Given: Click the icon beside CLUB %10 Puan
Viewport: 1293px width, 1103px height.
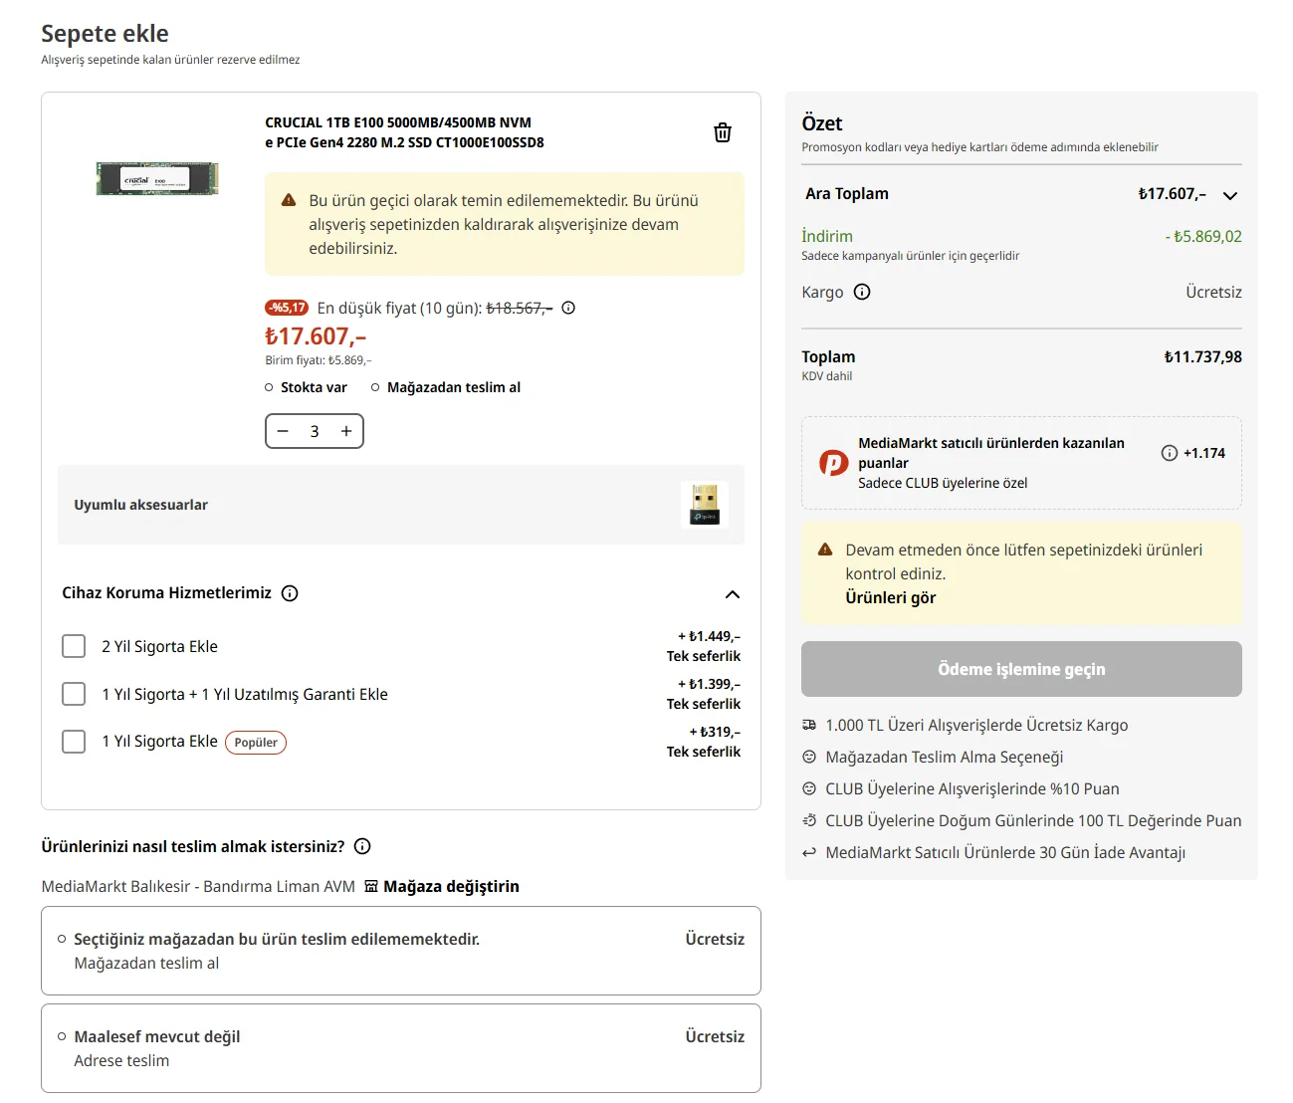Looking at the screenshot, I should pos(809,788).
